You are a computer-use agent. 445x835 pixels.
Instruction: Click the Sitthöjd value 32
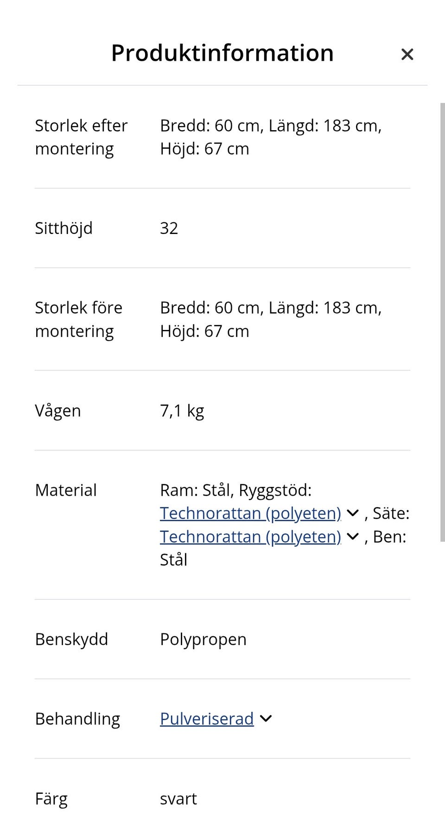coord(169,228)
